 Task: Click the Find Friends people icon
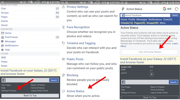(2, 37)
